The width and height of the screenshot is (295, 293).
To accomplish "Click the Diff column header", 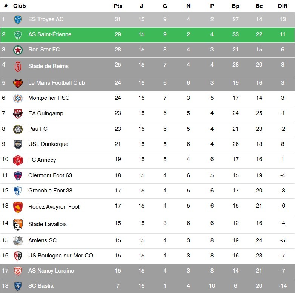I will (283, 6).
